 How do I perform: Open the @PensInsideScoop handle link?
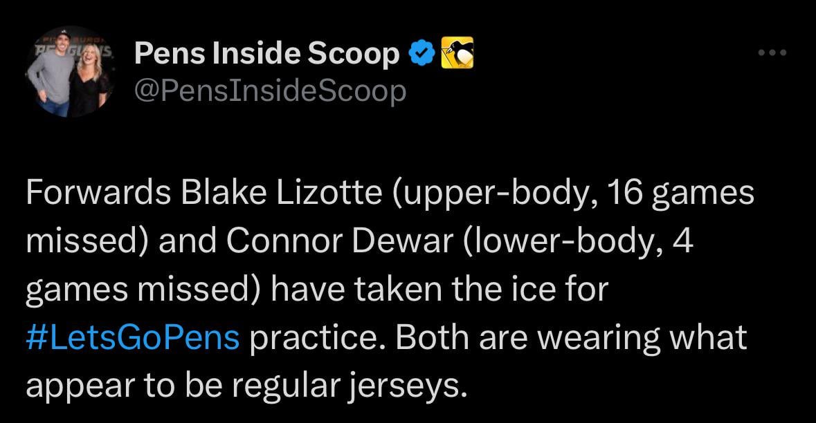coord(270,91)
